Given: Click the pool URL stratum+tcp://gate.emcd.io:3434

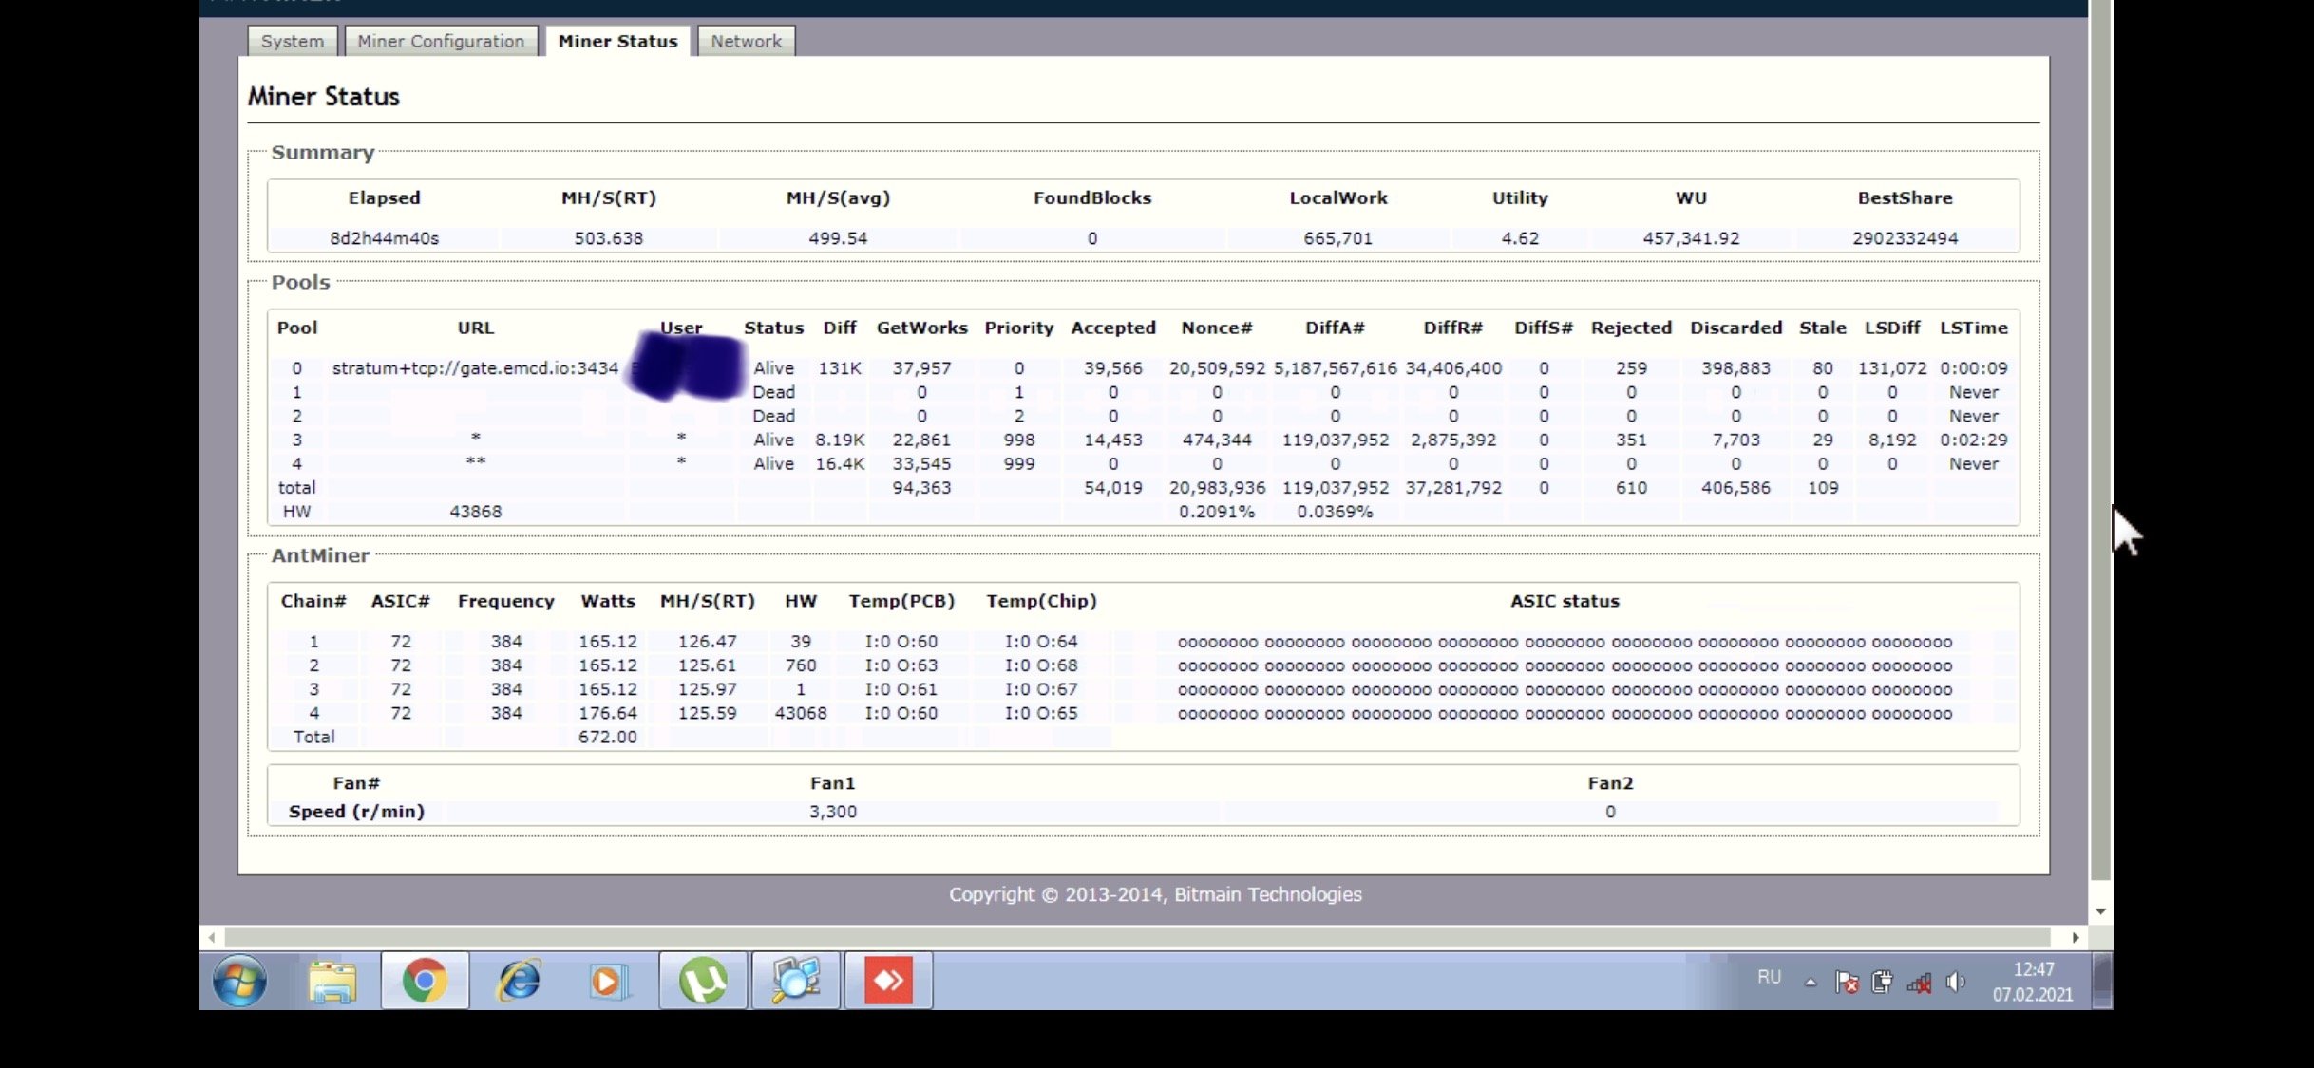Looking at the screenshot, I should [x=475, y=368].
